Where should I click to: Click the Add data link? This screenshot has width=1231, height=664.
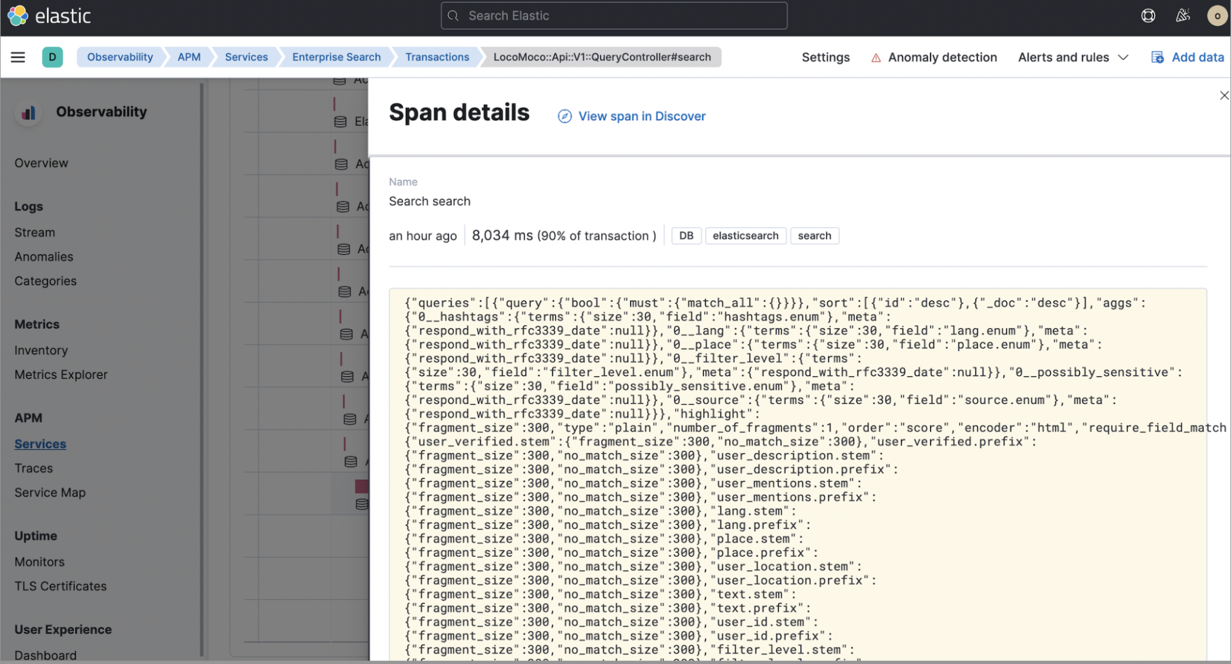point(1197,57)
